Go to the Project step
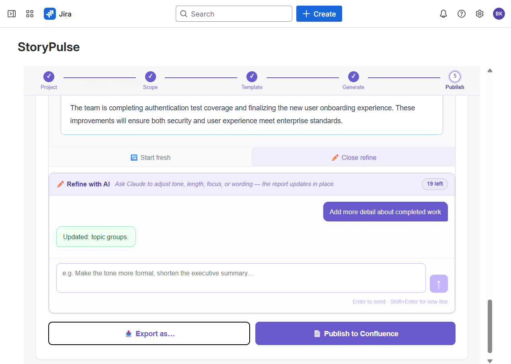 point(49,80)
